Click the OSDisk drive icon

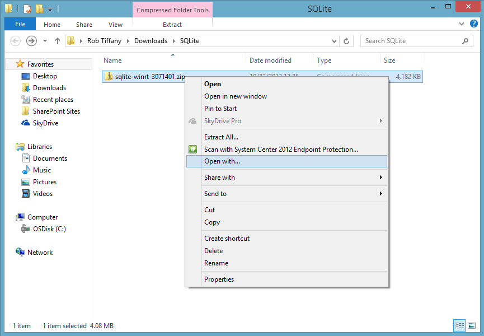coord(26,229)
